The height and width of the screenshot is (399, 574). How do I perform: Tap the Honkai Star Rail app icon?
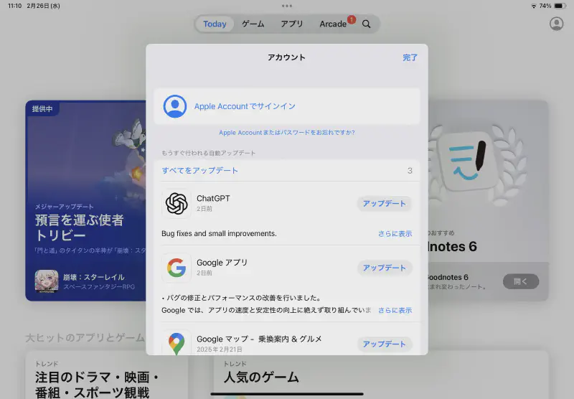click(47, 281)
